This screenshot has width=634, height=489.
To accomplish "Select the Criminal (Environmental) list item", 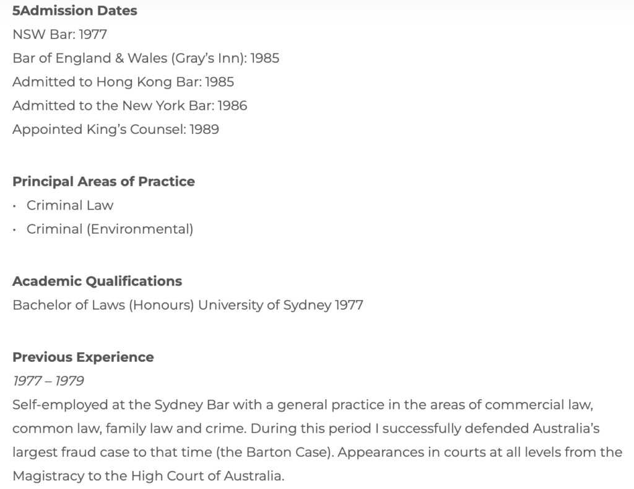I will [x=110, y=229].
